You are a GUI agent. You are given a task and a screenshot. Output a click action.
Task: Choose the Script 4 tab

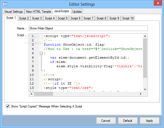(50, 18)
